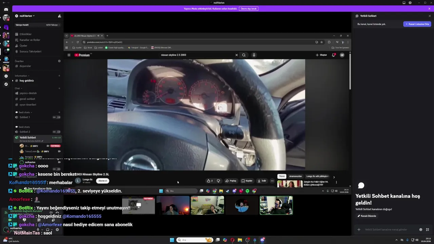This screenshot has height=244, width=434.
Task: Join the Sohbet 1 voice channel
Action: tap(37, 117)
